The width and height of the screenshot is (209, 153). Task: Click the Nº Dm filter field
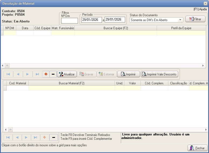69,21
